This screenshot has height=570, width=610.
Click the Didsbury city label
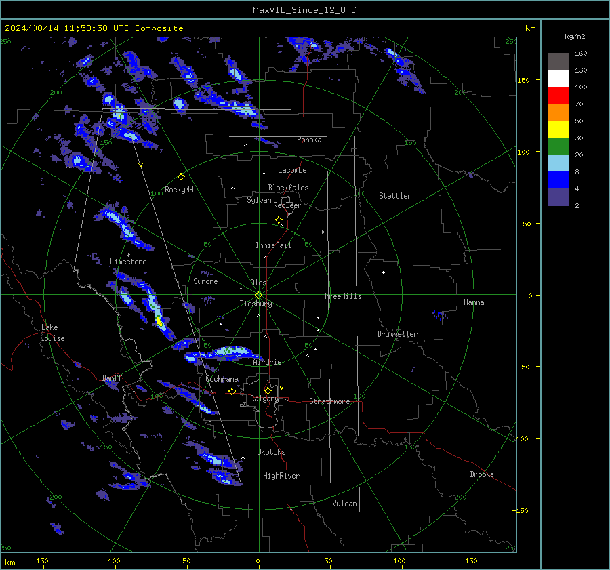[x=256, y=304]
